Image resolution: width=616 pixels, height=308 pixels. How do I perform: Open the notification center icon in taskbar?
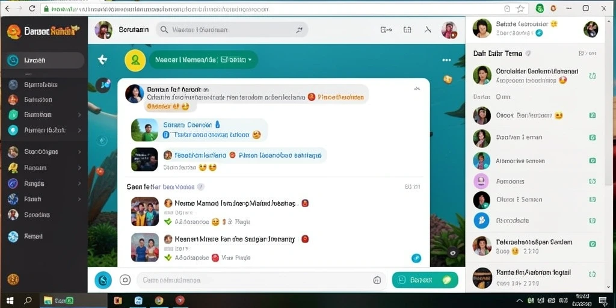tap(603, 301)
